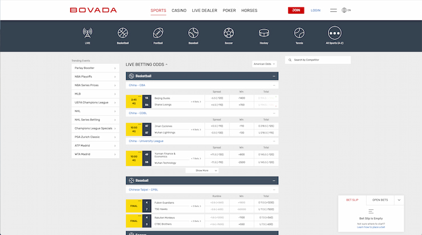Click Learn how to place a bet
Screen dimensions: 422x235
[x=371, y=227]
